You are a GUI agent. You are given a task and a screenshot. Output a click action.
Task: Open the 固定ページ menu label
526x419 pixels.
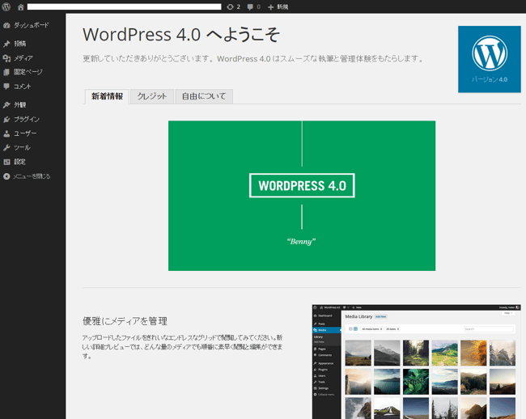point(28,72)
